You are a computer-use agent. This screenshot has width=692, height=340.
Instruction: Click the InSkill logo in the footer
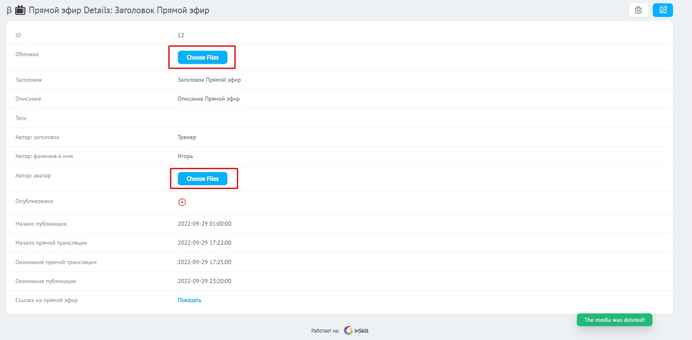coord(356,331)
